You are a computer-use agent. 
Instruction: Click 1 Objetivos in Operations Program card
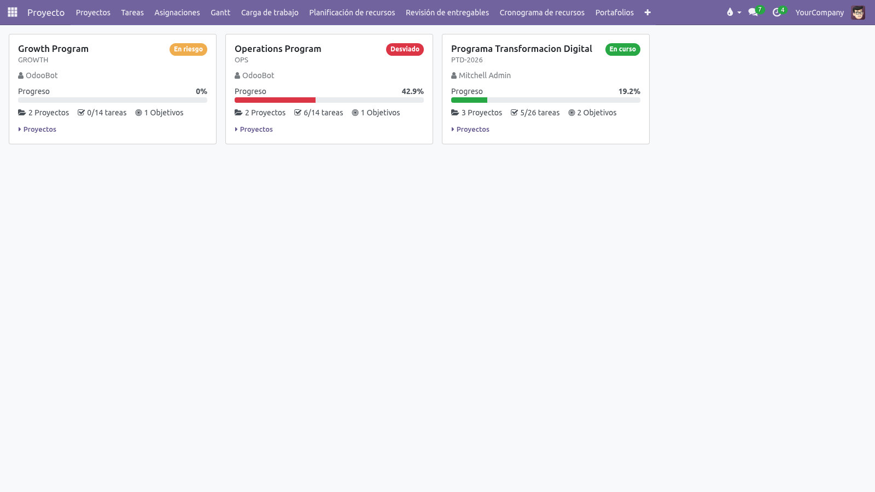point(380,113)
